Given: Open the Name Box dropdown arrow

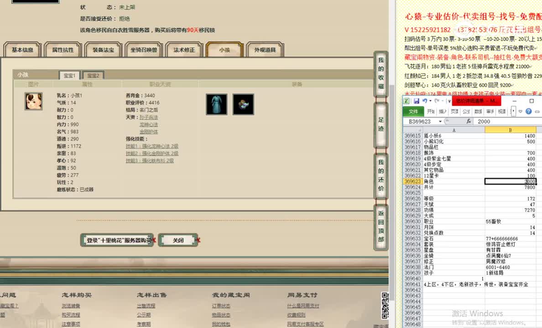Looking at the screenshot, I should pos(440,121).
